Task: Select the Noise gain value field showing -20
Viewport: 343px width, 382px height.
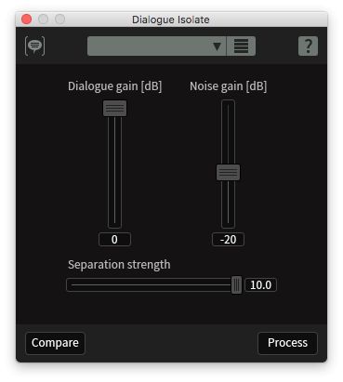Action: click(x=228, y=240)
